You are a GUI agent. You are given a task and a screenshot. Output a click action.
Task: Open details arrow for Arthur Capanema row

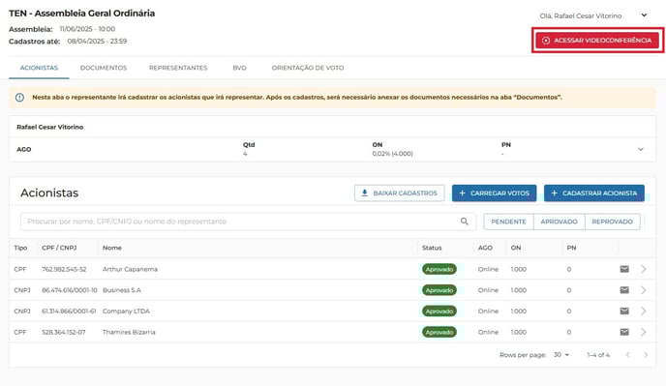[644, 269]
